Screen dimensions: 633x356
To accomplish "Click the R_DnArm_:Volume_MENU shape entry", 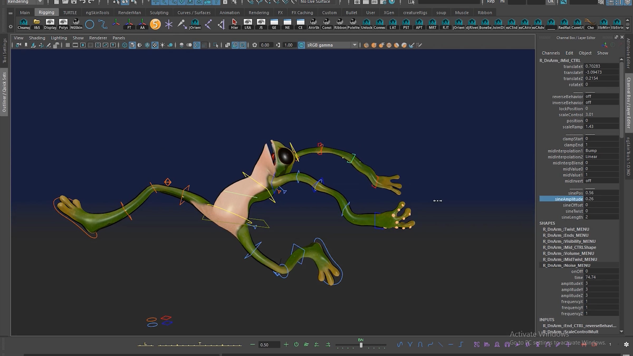I will pyautogui.click(x=568, y=253).
